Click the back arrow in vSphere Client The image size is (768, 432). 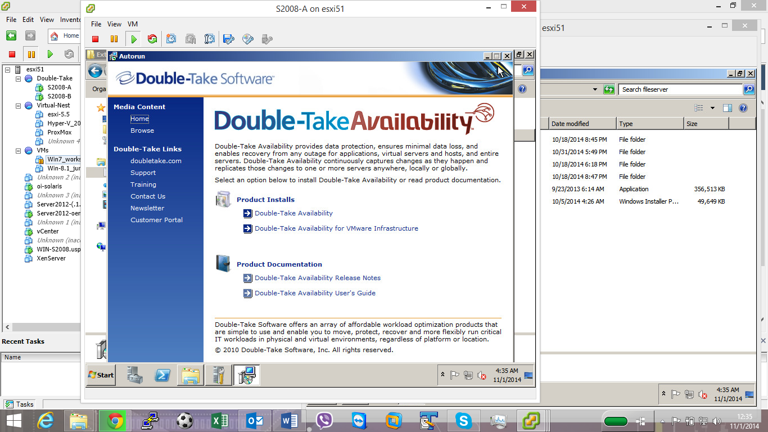pos(11,35)
